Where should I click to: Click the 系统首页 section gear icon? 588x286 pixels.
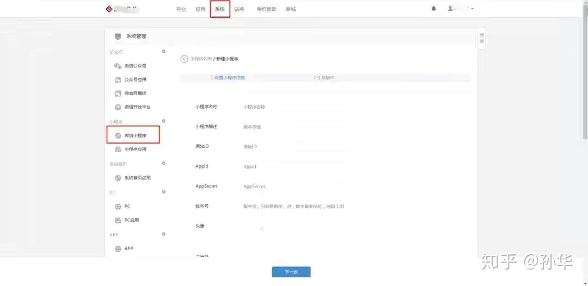(163, 163)
